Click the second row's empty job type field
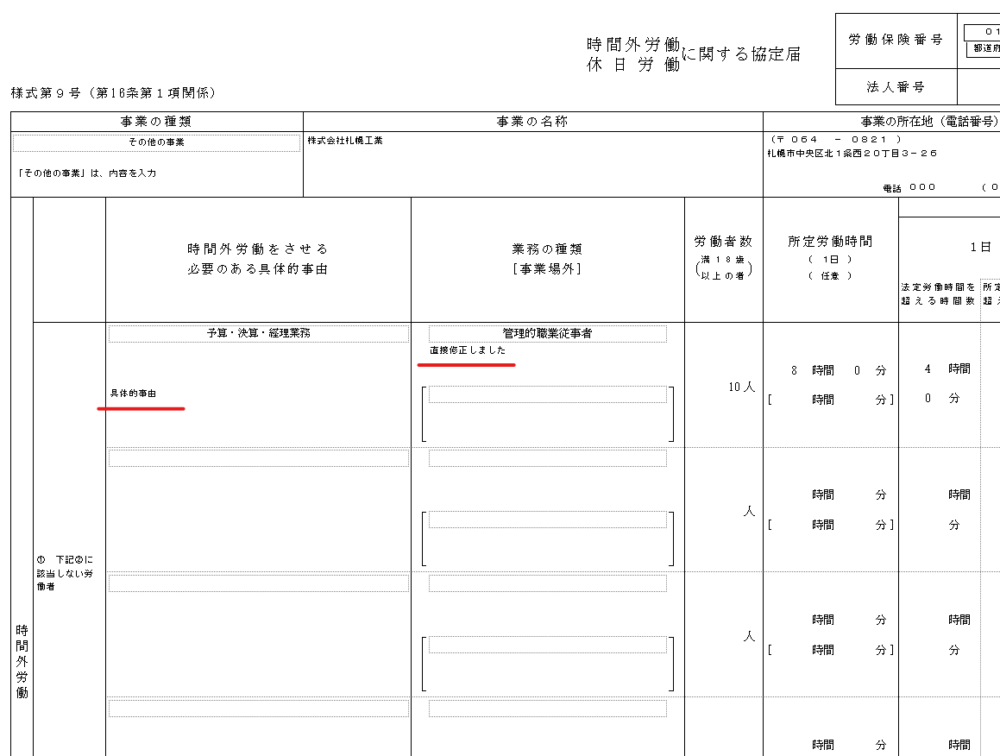This screenshot has width=1000, height=756. point(547,459)
